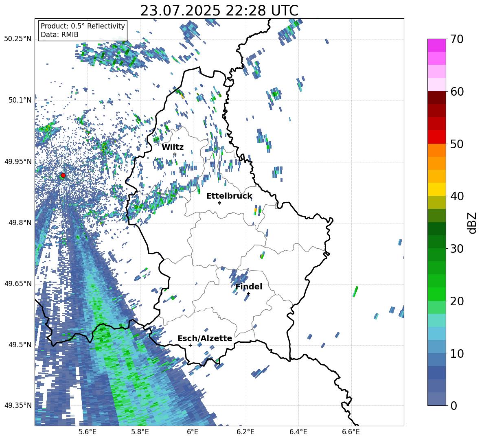Click the 6.2°E longitude label

(x=245, y=432)
